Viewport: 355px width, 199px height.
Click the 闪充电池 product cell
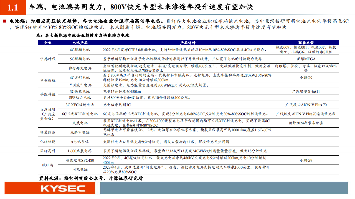(80, 169)
